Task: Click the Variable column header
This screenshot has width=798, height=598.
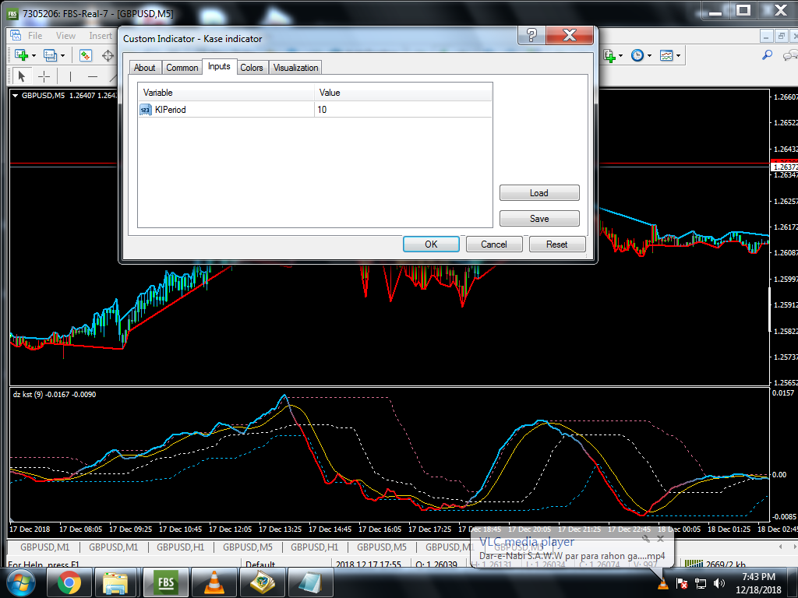Action: point(226,93)
